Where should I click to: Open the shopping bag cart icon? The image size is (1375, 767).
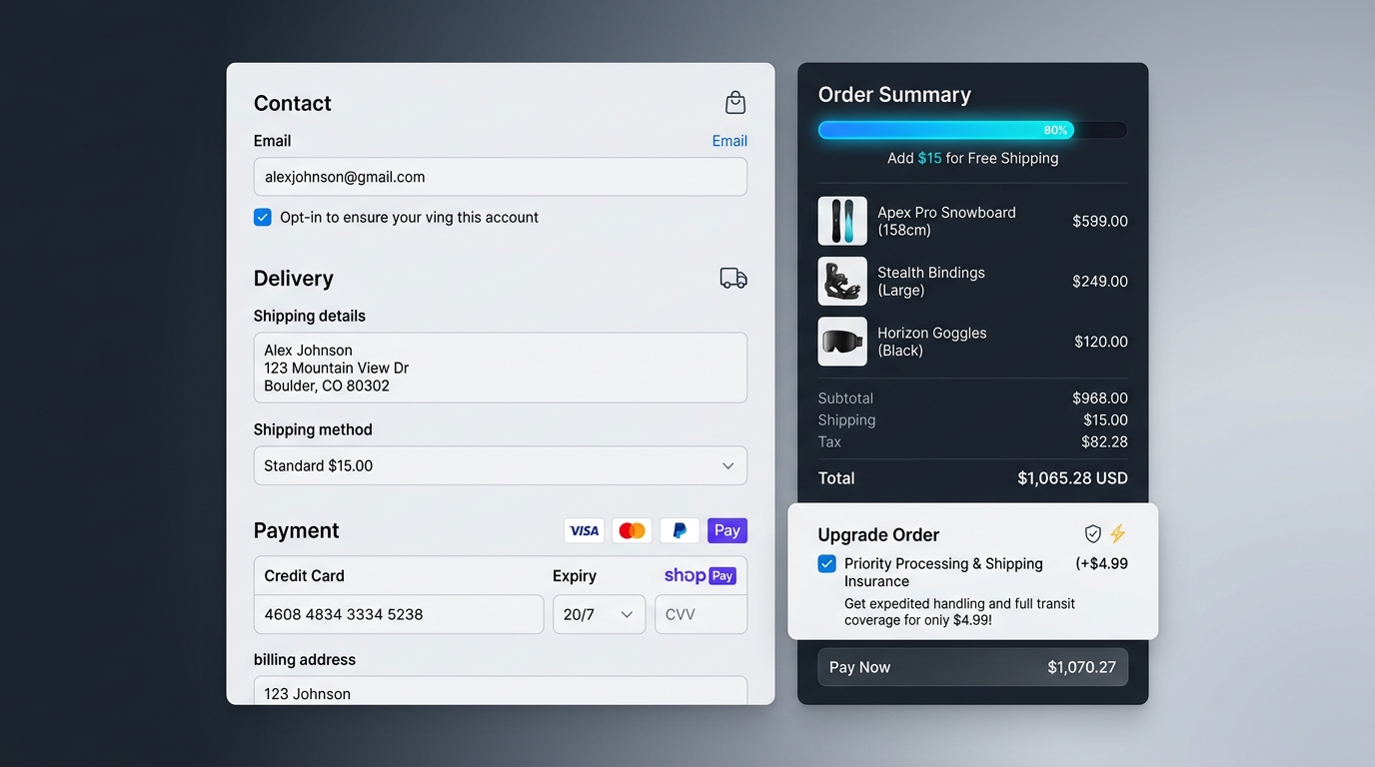coord(735,102)
